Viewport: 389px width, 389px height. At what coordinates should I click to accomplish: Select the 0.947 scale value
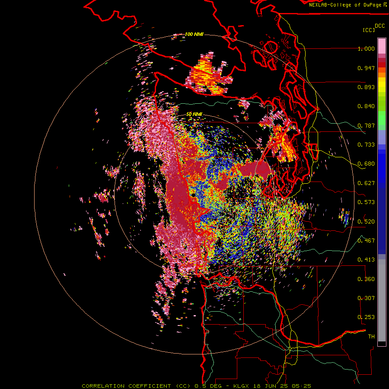coord(366,68)
